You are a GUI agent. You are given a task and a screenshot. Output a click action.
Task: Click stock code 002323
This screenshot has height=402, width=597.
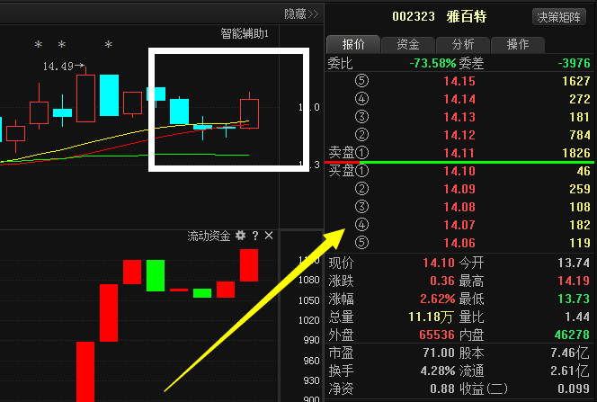(x=414, y=17)
